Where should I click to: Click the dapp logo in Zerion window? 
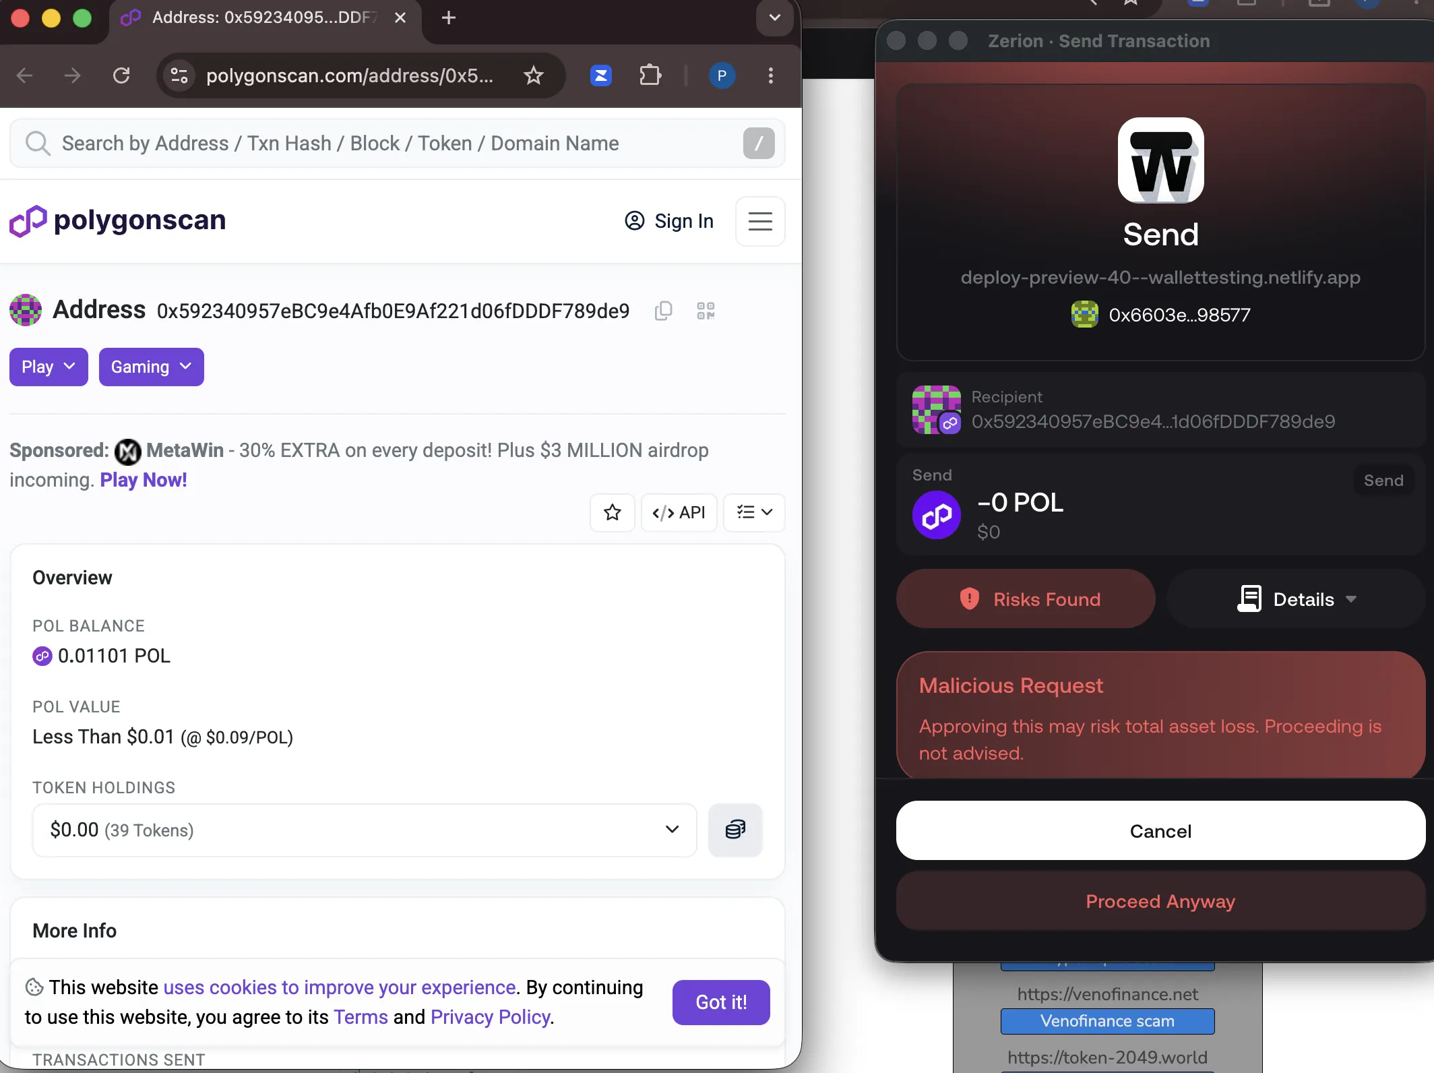tap(1160, 160)
